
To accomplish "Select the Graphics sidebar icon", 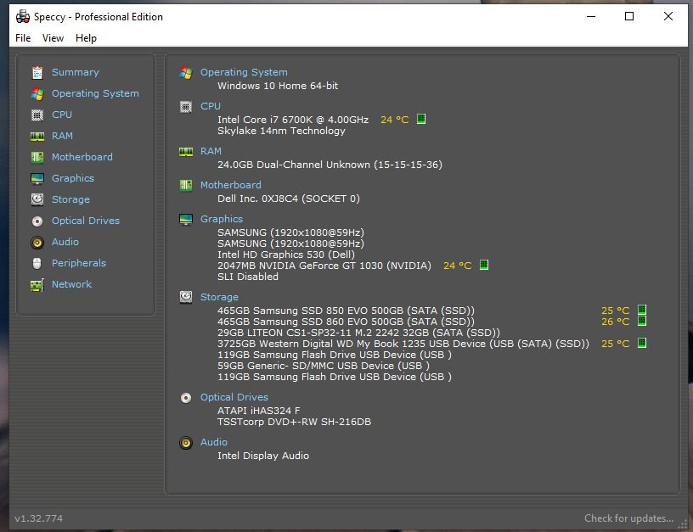I will (37, 178).
